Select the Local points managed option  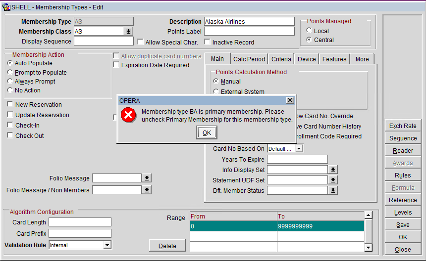309,31
